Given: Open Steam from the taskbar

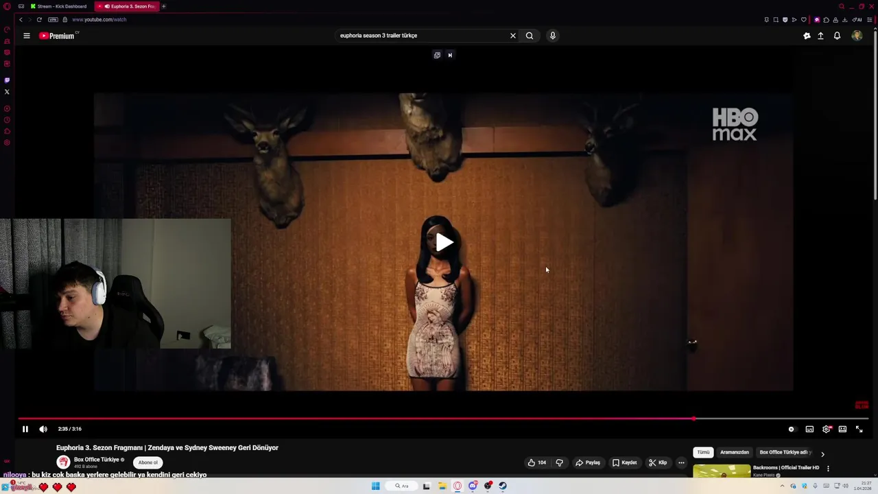Looking at the screenshot, I should pyautogui.click(x=503, y=486).
